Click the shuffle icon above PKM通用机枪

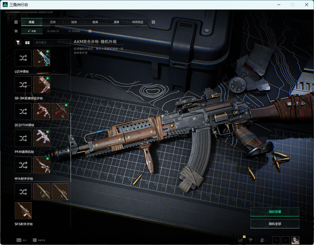[23, 138]
